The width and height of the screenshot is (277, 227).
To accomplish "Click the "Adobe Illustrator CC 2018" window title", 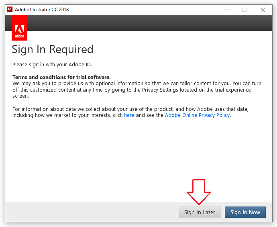I will (x=42, y=10).
